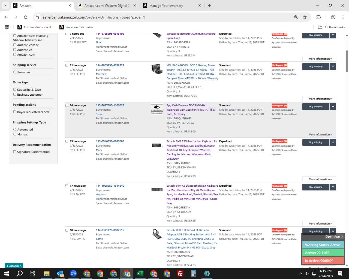Open Windows Start menu

coord(7,274)
